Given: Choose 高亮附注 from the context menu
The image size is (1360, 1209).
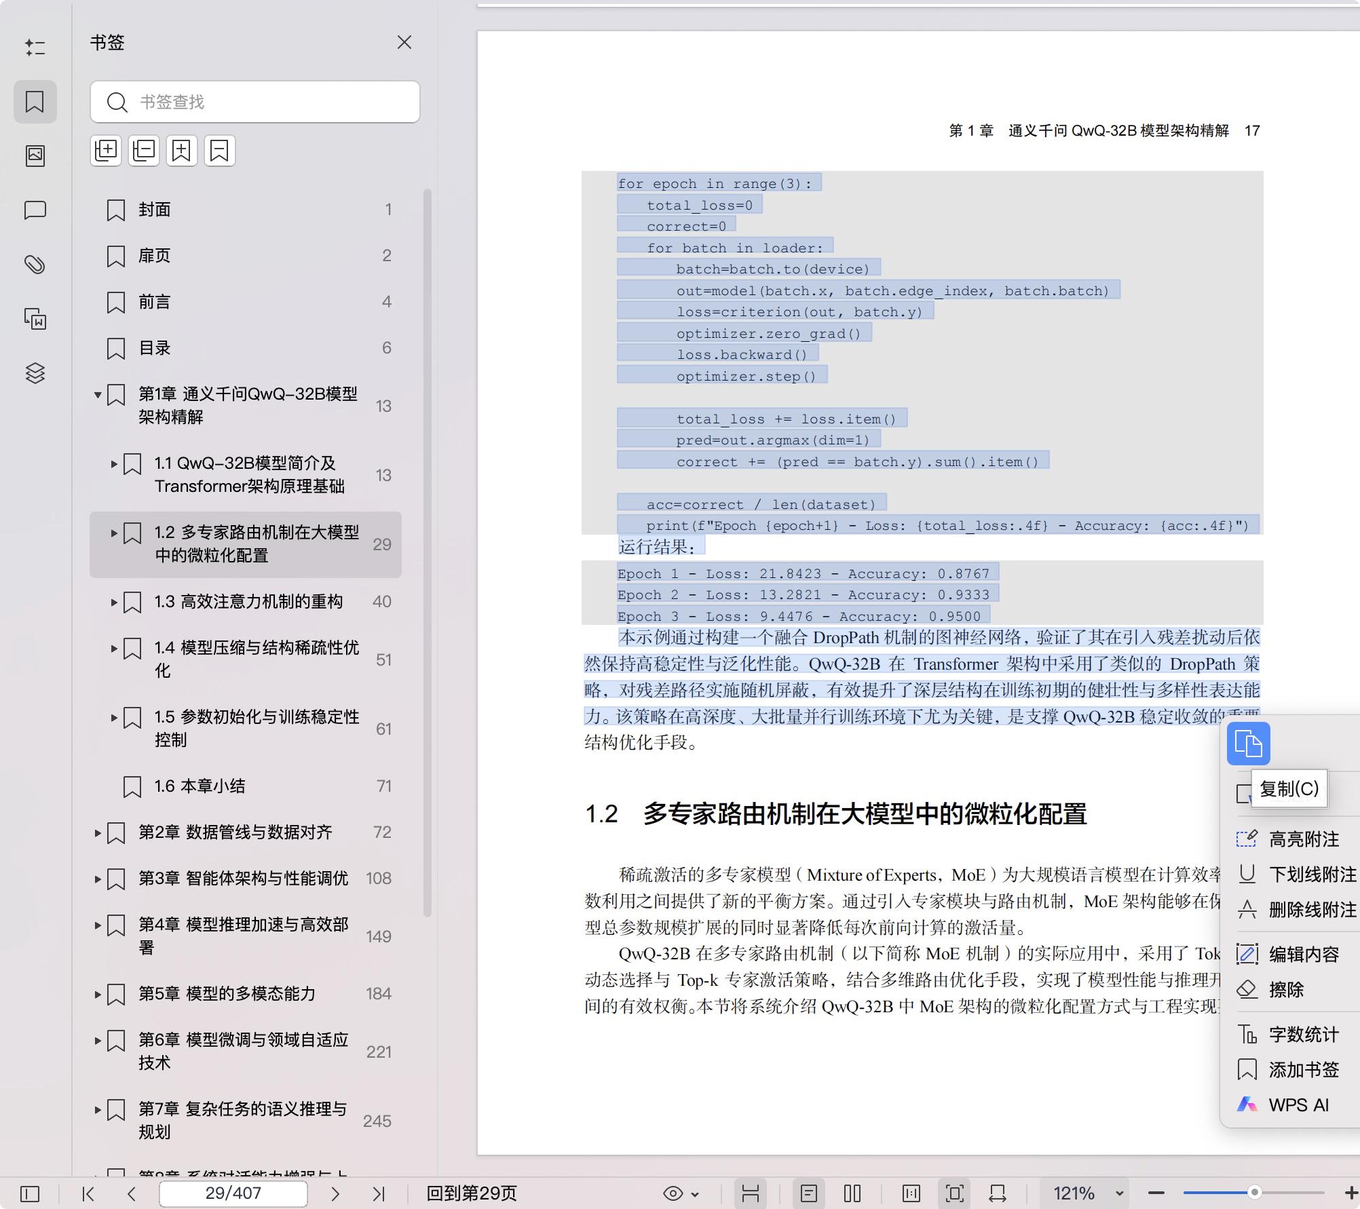Looking at the screenshot, I should [x=1303, y=839].
